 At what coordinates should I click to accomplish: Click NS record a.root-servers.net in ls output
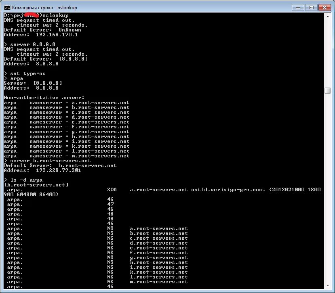[x=159, y=228]
